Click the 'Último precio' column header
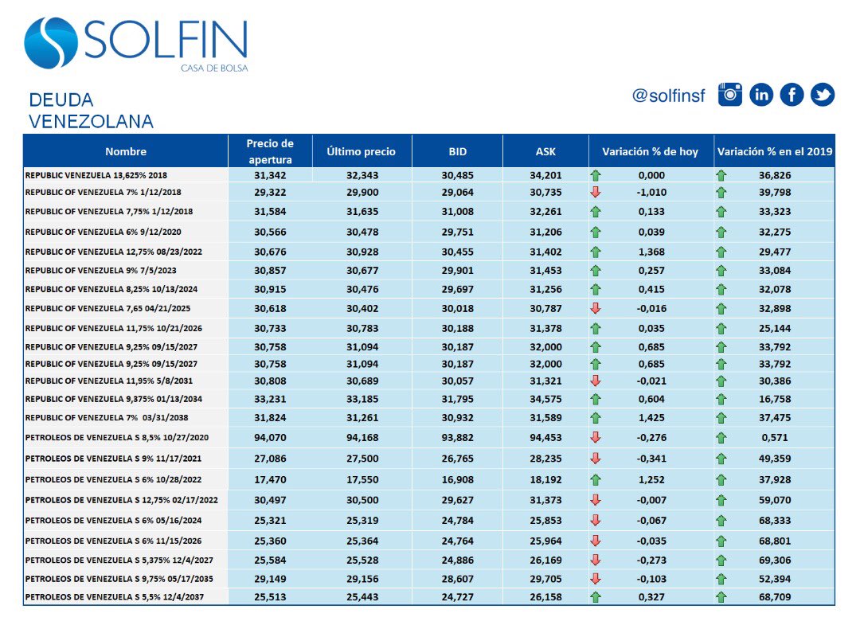 click(x=362, y=151)
